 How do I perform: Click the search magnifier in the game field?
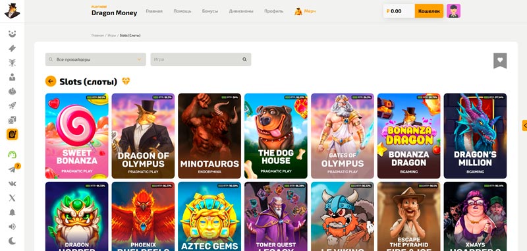tap(244, 59)
